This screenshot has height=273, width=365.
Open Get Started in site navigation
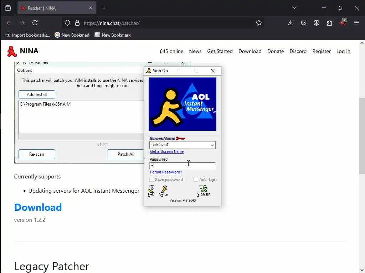(220, 51)
